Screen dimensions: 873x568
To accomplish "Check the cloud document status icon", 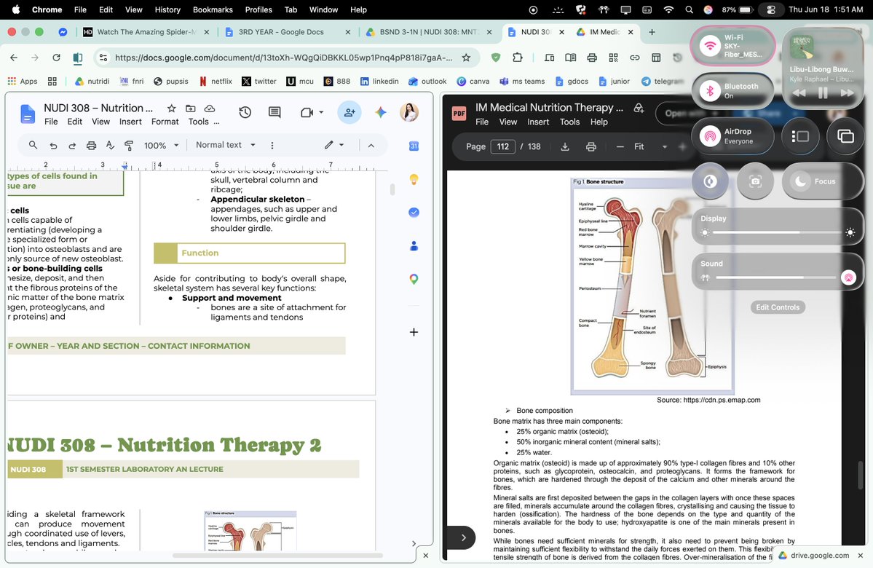I will [x=210, y=108].
